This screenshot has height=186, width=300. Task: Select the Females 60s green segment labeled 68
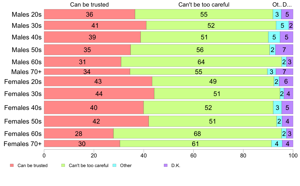pyautogui.click(x=197, y=134)
